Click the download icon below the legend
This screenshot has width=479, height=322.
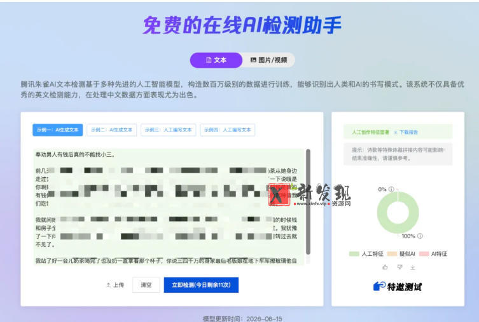click(x=413, y=267)
